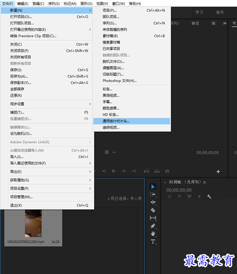Export frame with camera icon

[x=167, y=171]
